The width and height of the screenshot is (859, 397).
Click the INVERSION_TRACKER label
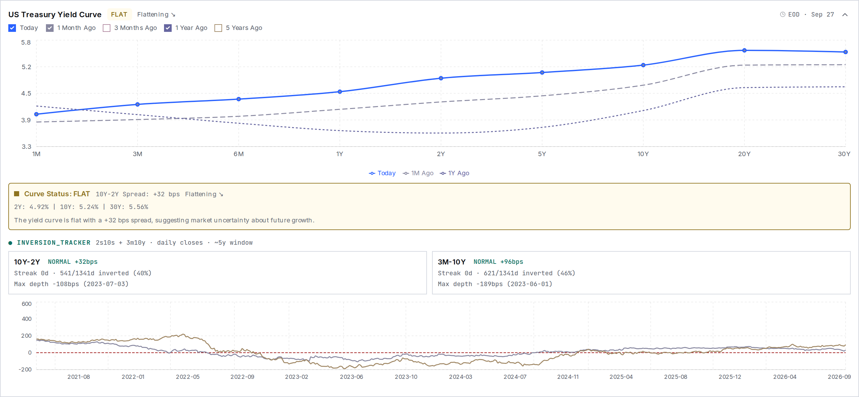pos(54,242)
